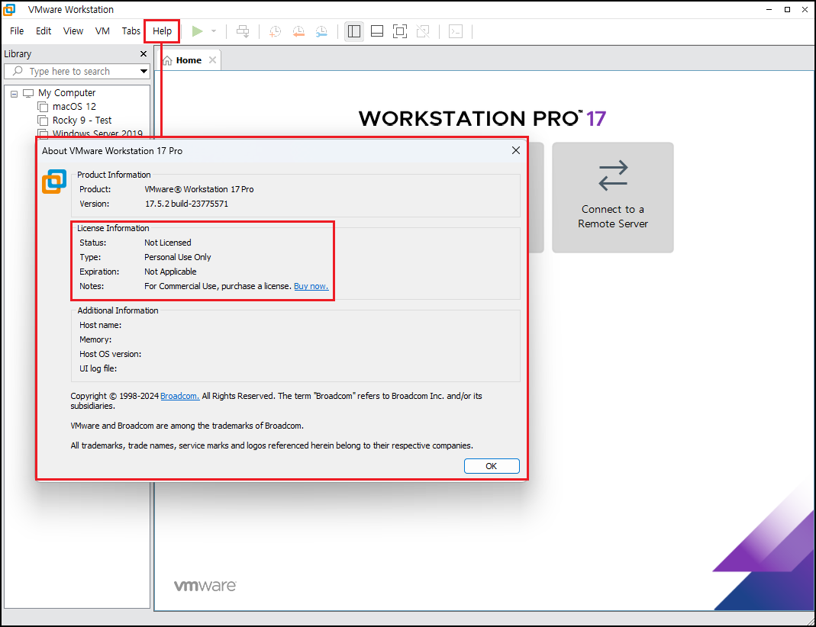The height and width of the screenshot is (627, 816).
Task: Select the macOS 12 virtual machine
Action: coord(74,107)
